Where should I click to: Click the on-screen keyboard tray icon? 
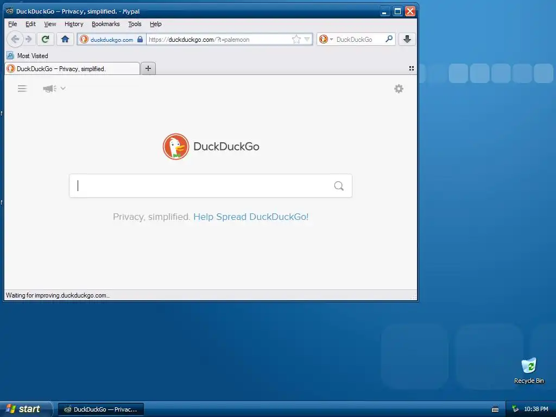pyautogui.click(x=495, y=409)
